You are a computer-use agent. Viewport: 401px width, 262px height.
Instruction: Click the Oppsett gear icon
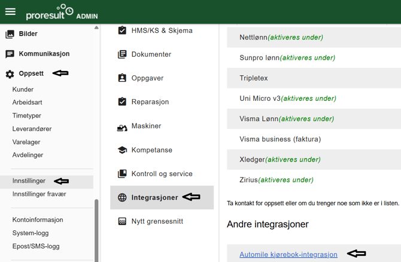[10, 75]
